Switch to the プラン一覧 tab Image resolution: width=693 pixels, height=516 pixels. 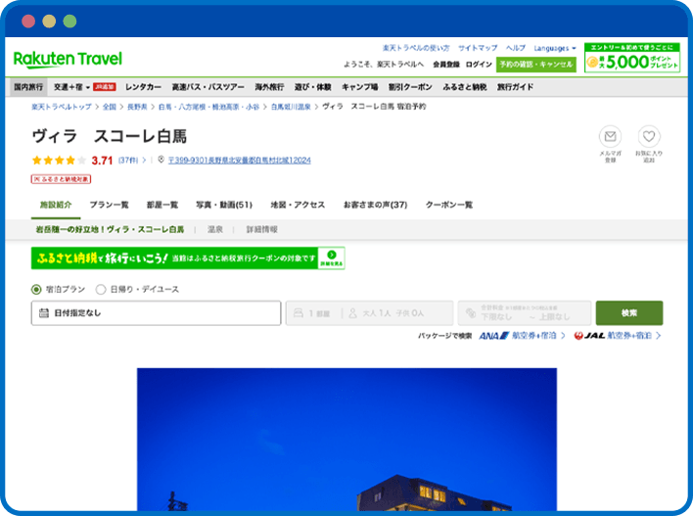click(x=109, y=205)
